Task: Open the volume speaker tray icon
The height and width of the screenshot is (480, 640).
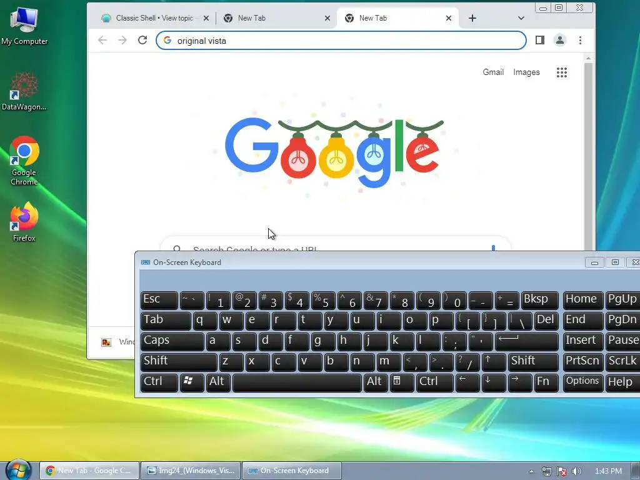Action: tap(576, 471)
